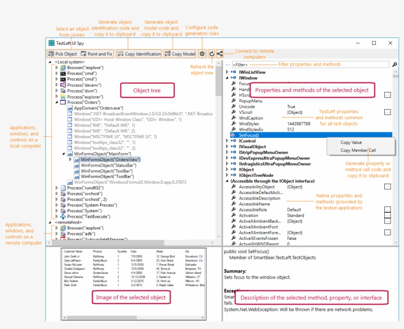The height and width of the screenshot is (329, 404).
Task: Select the ActiveXEventsFrozen property
Action: click(259, 238)
